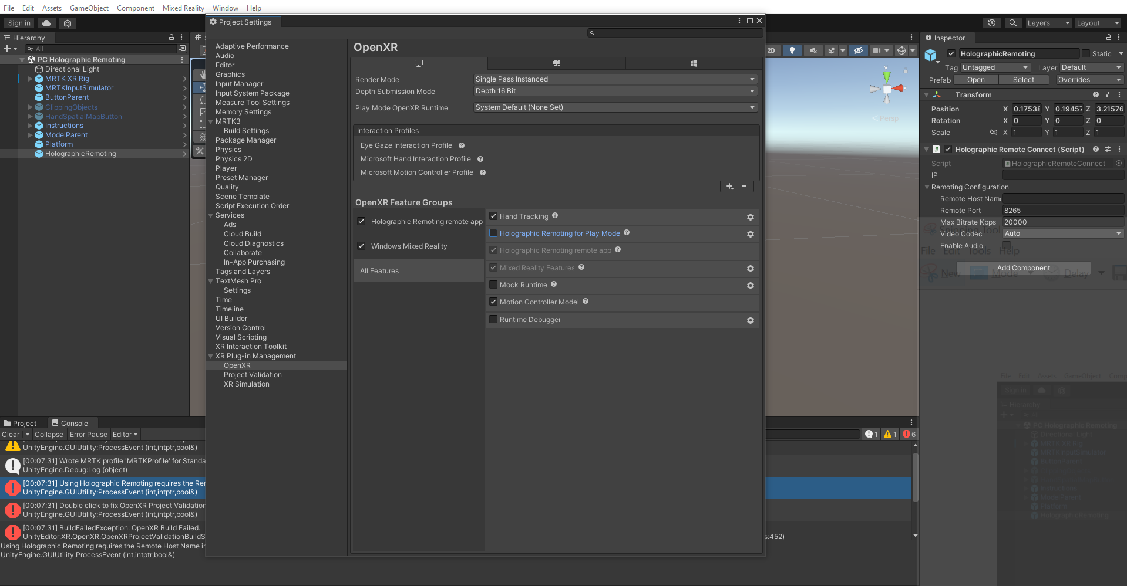This screenshot has height=586, width=1127.
Task: Lock the Inspector panel with padlock icon
Action: [x=1108, y=37]
